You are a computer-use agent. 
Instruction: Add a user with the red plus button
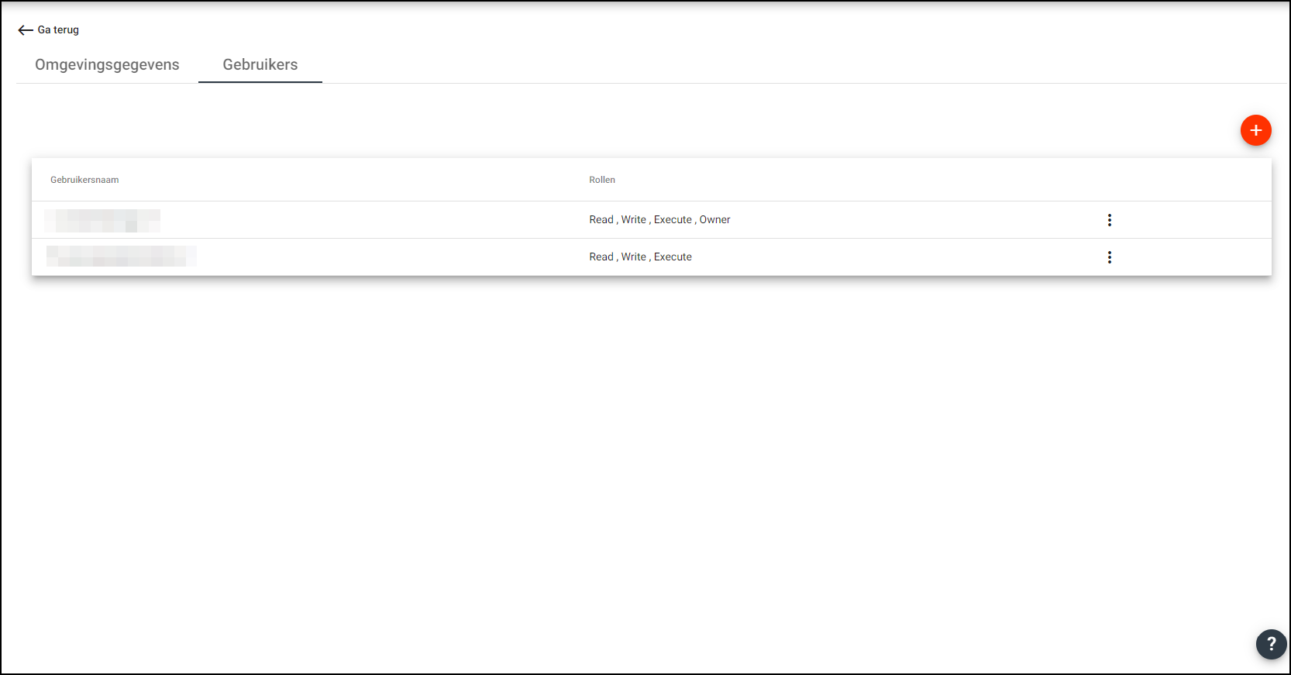pyautogui.click(x=1255, y=130)
